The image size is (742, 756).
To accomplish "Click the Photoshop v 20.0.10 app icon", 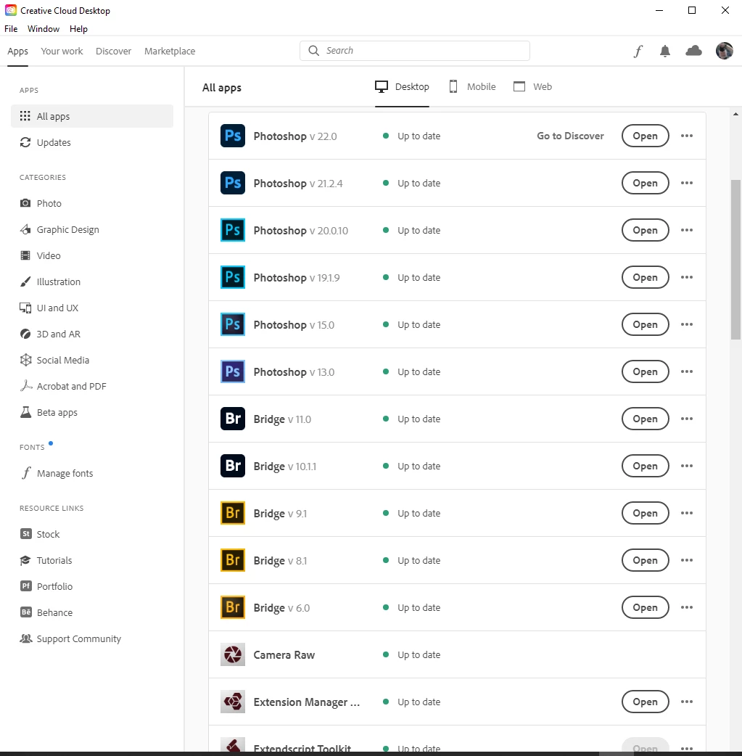I will (x=232, y=230).
